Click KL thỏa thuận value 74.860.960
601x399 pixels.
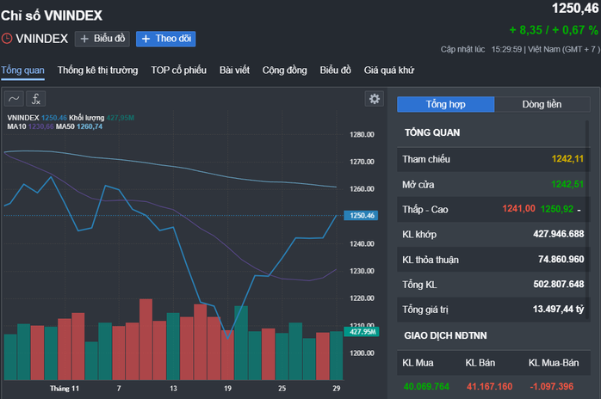(x=561, y=259)
